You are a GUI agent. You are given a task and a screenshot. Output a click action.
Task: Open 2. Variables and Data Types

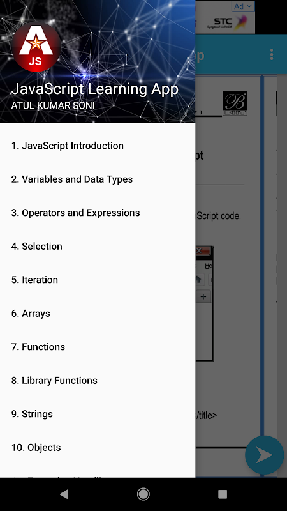(x=98, y=179)
